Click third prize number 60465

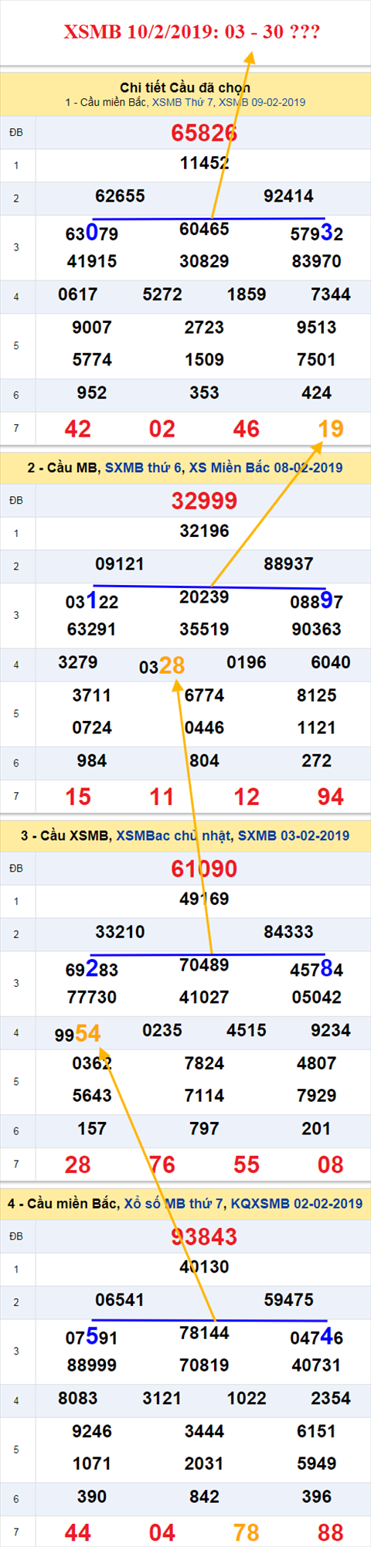coord(204,229)
